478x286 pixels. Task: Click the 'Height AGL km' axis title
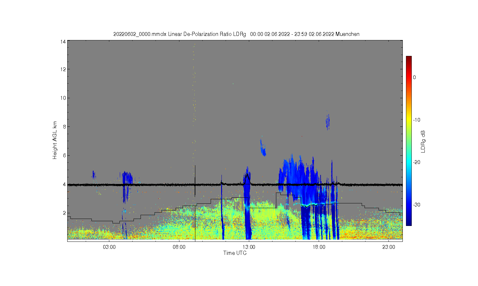click(55, 140)
